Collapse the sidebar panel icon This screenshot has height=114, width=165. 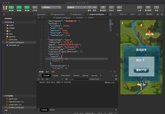point(34,14)
